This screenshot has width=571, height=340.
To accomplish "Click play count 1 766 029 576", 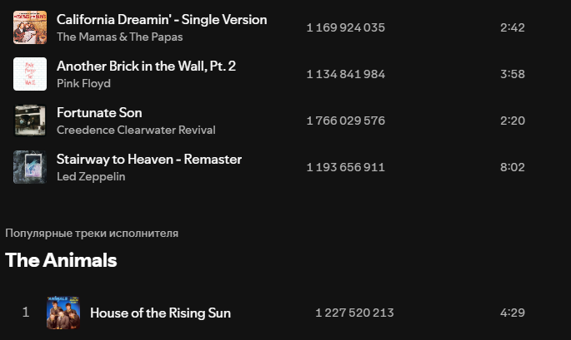I will (346, 121).
